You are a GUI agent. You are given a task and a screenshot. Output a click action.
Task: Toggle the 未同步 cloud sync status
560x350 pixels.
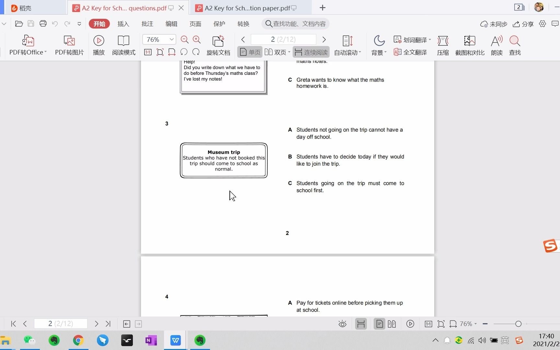[x=494, y=24]
